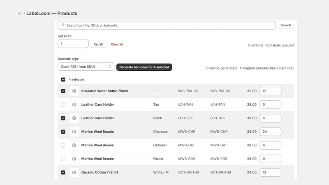The height and width of the screenshot is (185, 329).
Task: Open the Insulated Water Bottle 750ml image thumbnail
Action: tap(74, 91)
